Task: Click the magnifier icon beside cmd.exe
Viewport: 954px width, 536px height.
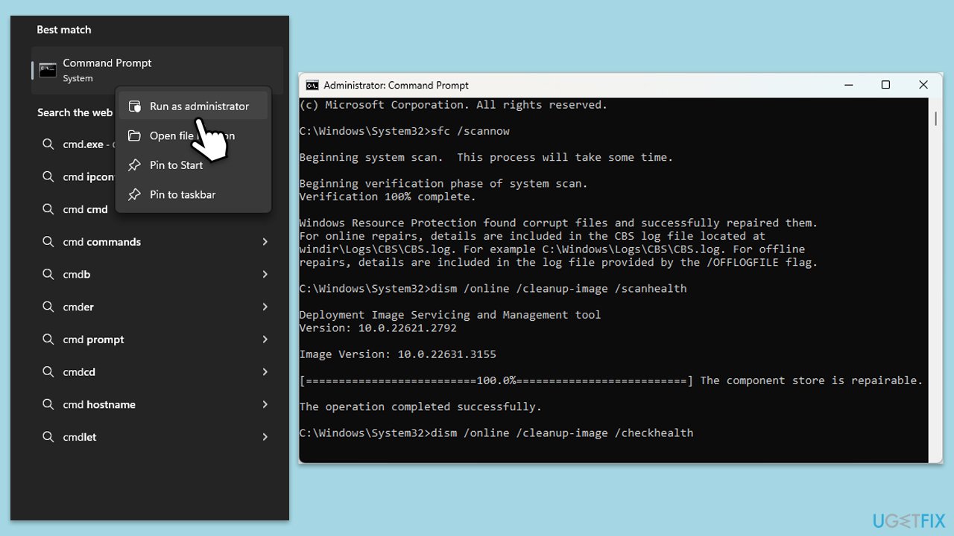Action: 48,144
